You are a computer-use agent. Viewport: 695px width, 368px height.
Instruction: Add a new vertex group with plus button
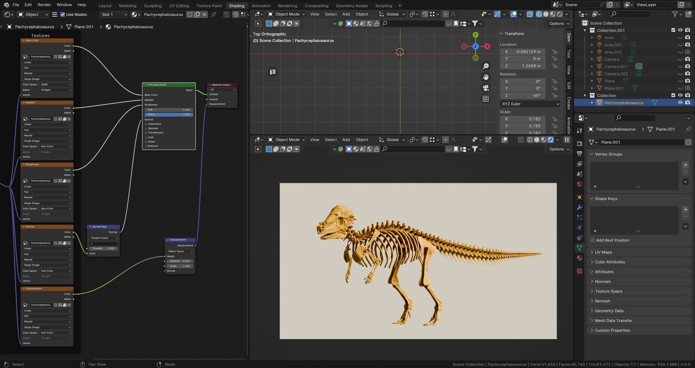coord(686,165)
